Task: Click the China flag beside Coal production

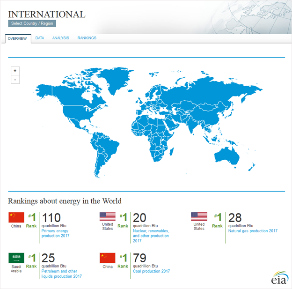Action: click(x=108, y=258)
